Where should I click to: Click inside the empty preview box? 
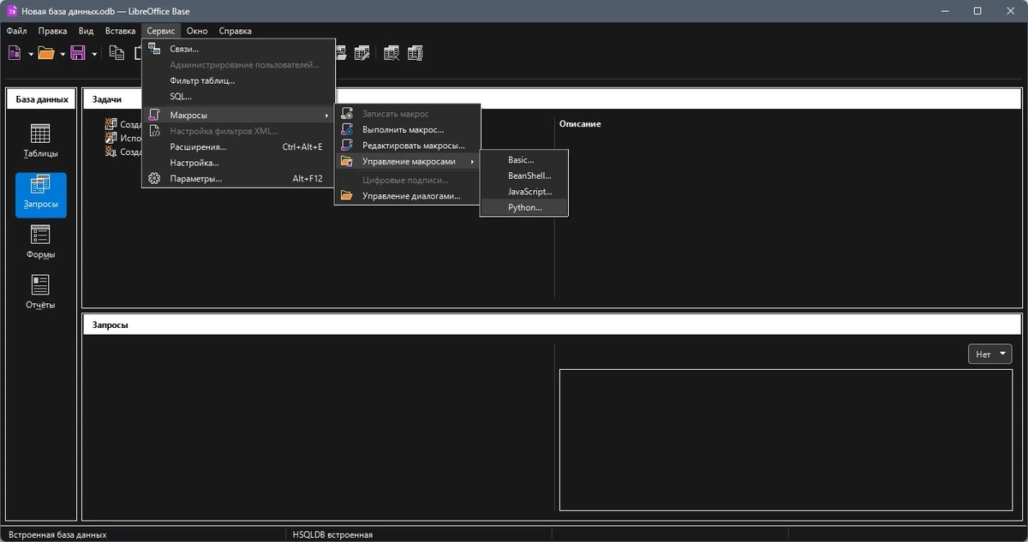pyautogui.click(x=786, y=439)
